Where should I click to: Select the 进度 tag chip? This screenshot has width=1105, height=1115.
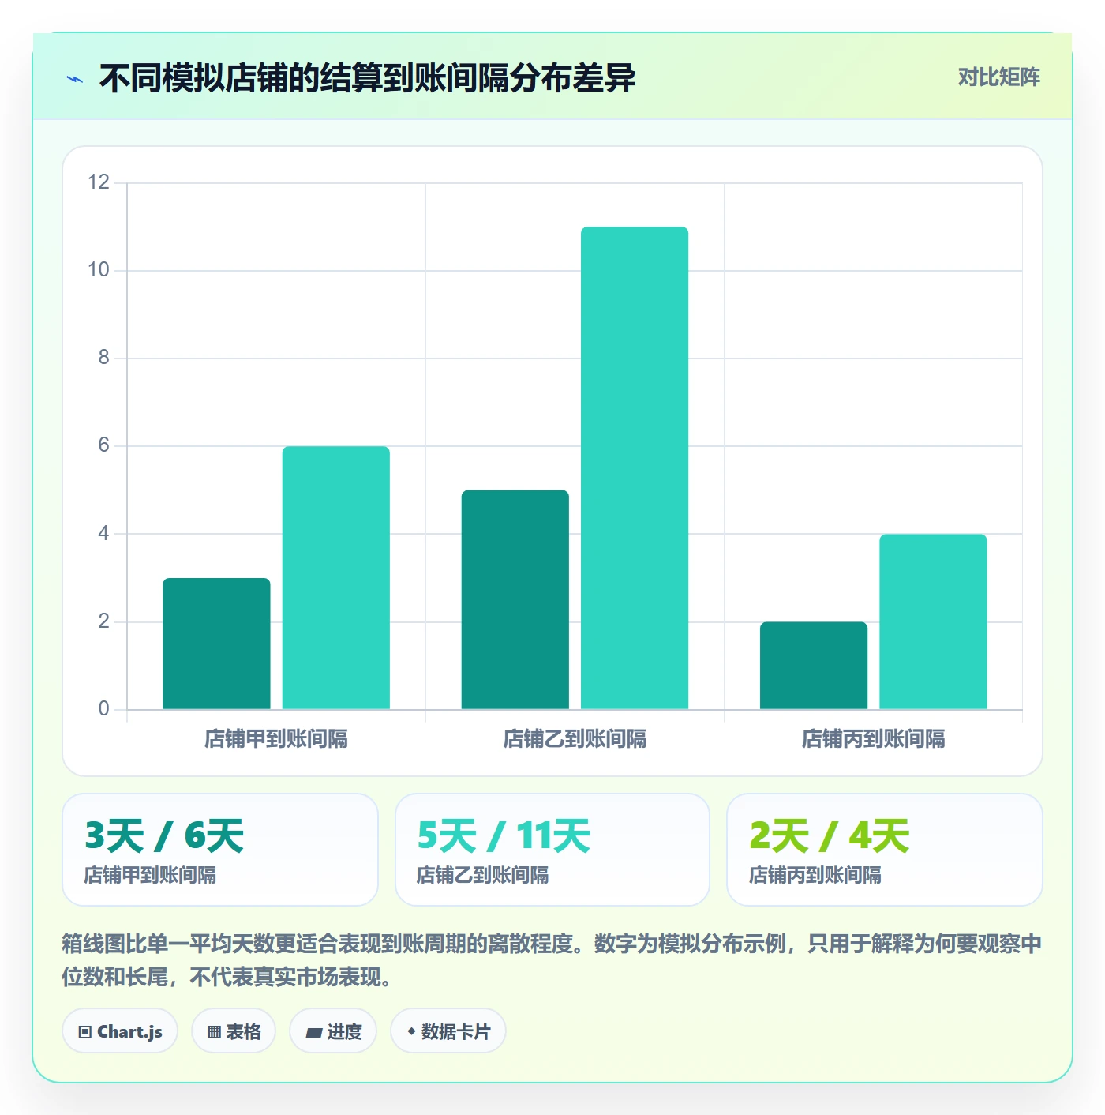point(333,1031)
